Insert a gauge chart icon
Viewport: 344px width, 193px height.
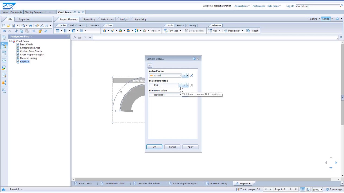click(144, 31)
